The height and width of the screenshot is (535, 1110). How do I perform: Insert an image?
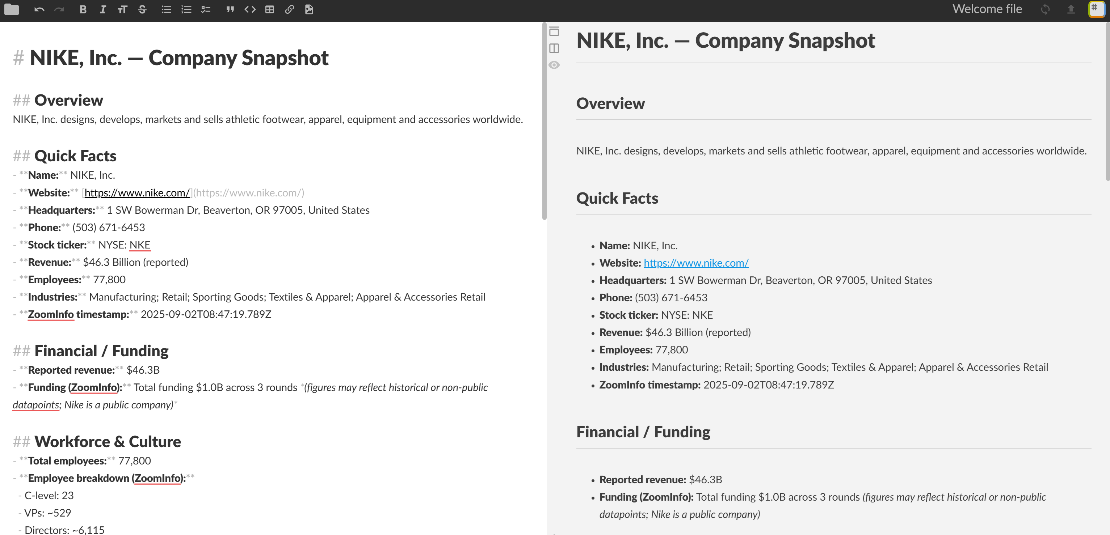point(309,9)
